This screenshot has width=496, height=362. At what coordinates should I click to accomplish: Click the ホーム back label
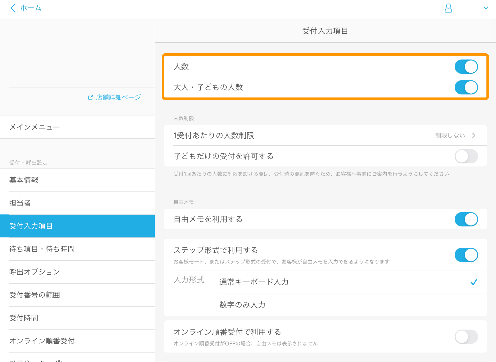click(31, 8)
